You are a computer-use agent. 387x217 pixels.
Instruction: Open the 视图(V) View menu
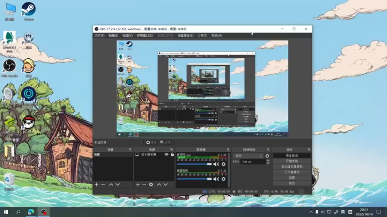pyautogui.click(x=127, y=35)
